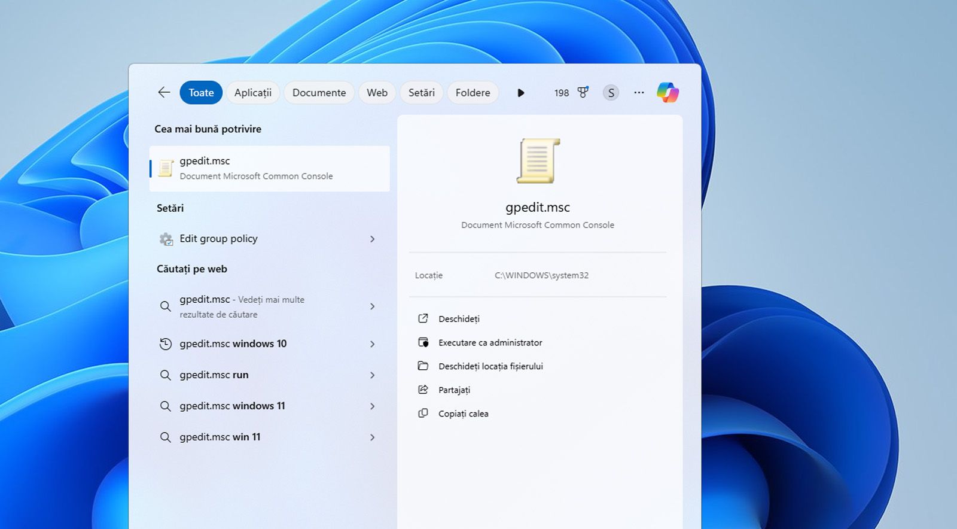Viewport: 957px width, 529px height.
Task: Click the shield icon for Executare ca administrator
Action: point(423,342)
